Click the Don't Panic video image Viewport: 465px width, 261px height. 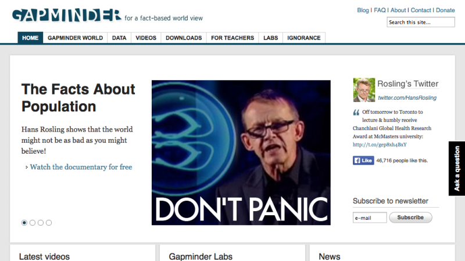[241, 153]
